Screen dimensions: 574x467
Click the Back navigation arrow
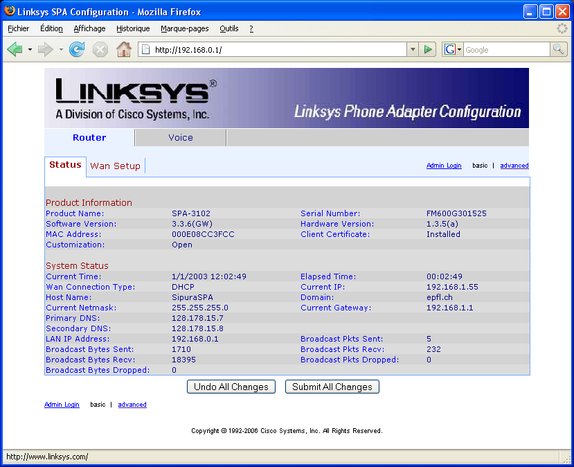pyautogui.click(x=15, y=49)
